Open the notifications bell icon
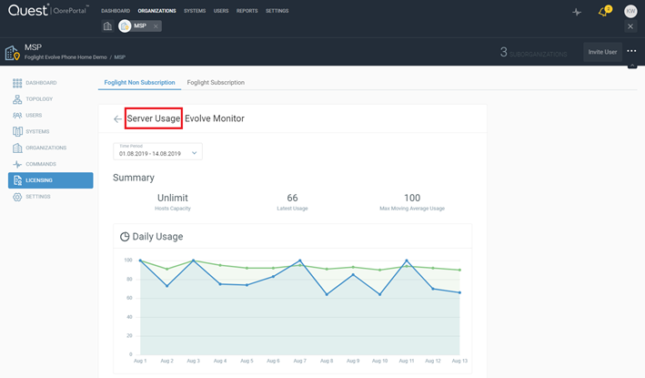The width and height of the screenshot is (645, 378). click(x=602, y=12)
